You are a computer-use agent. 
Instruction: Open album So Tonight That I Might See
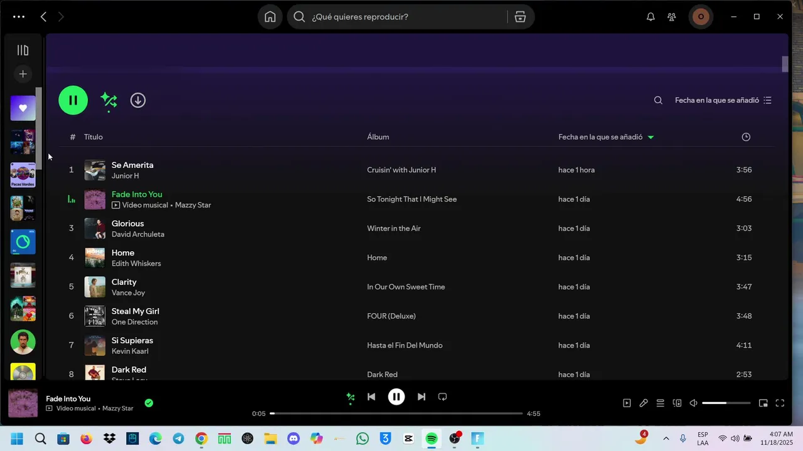pyautogui.click(x=412, y=199)
